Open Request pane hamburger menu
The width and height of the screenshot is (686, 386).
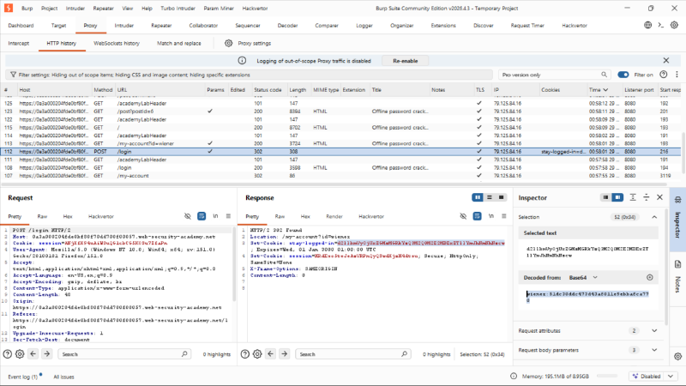tap(228, 216)
